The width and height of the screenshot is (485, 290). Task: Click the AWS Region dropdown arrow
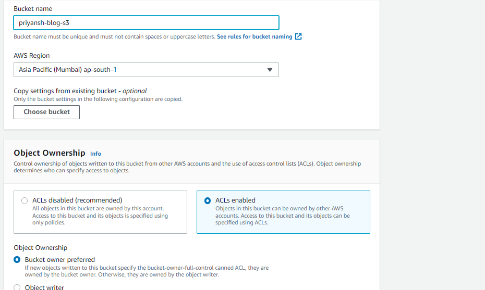tap(270, 70)
